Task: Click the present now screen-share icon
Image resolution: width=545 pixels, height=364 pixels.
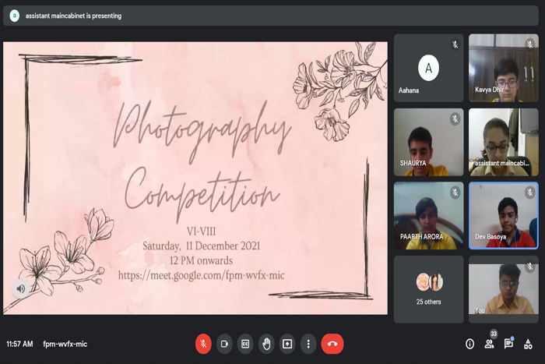Action: click(x=287, y=344)
